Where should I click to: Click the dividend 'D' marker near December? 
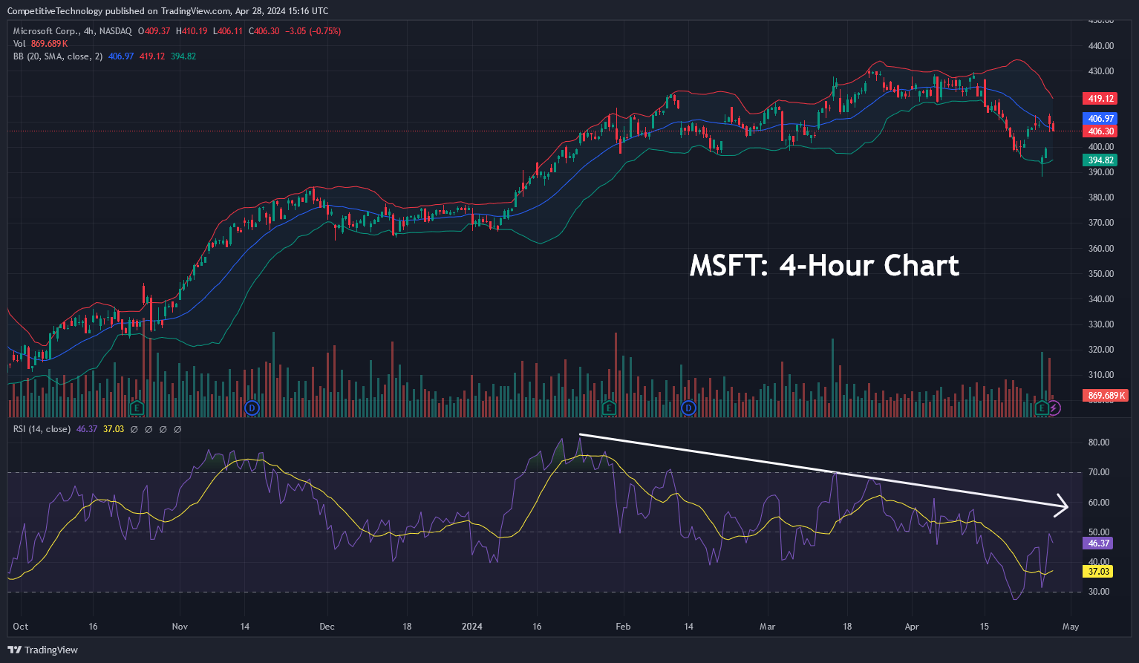[x=252, y=408]
